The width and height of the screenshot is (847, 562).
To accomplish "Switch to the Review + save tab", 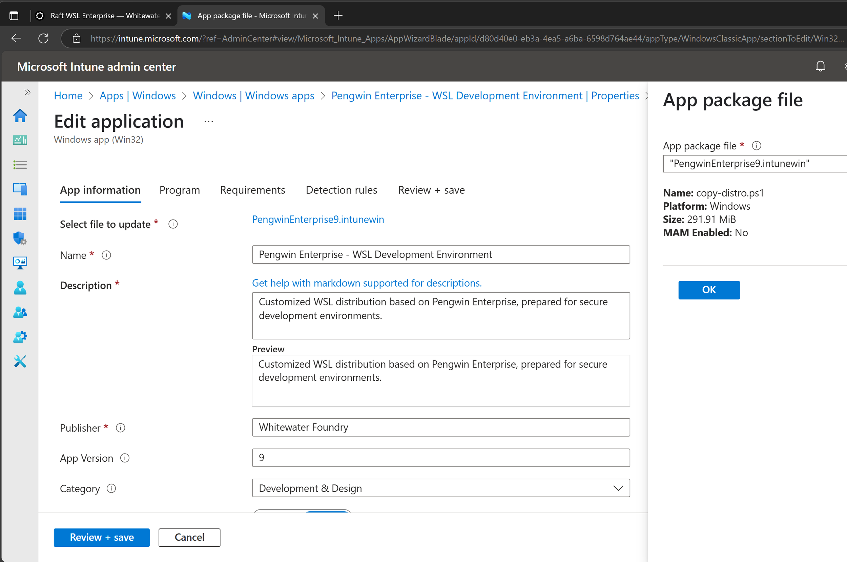I will click(x=431, y=190).
